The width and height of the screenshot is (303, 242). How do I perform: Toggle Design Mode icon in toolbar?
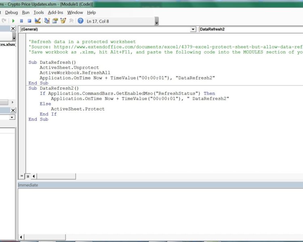coord(38,21)
